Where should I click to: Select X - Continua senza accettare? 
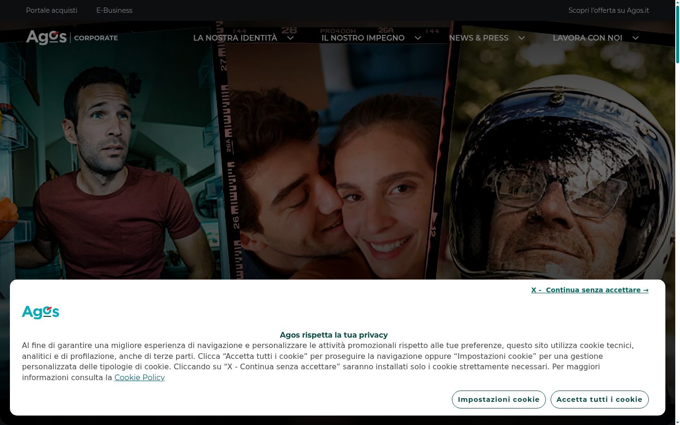[590, 290]
